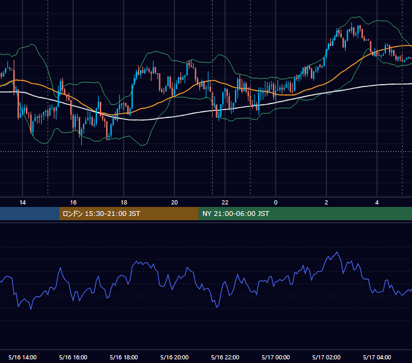Click the 5/17 00:00 date label
The height and width of the screenshot is (363, 412).
[276, 357]
